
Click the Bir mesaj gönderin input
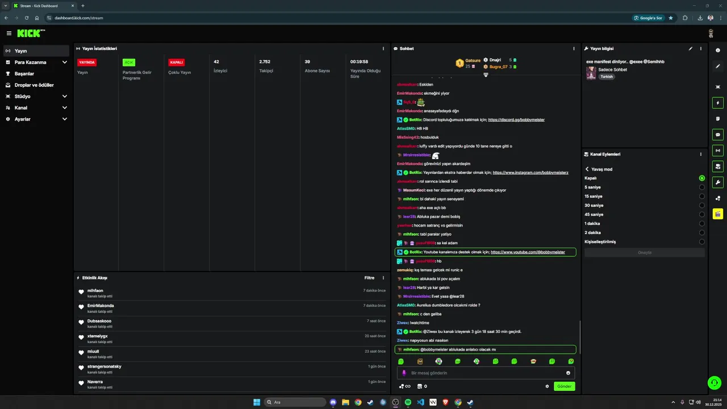click(x=486, y=373)
